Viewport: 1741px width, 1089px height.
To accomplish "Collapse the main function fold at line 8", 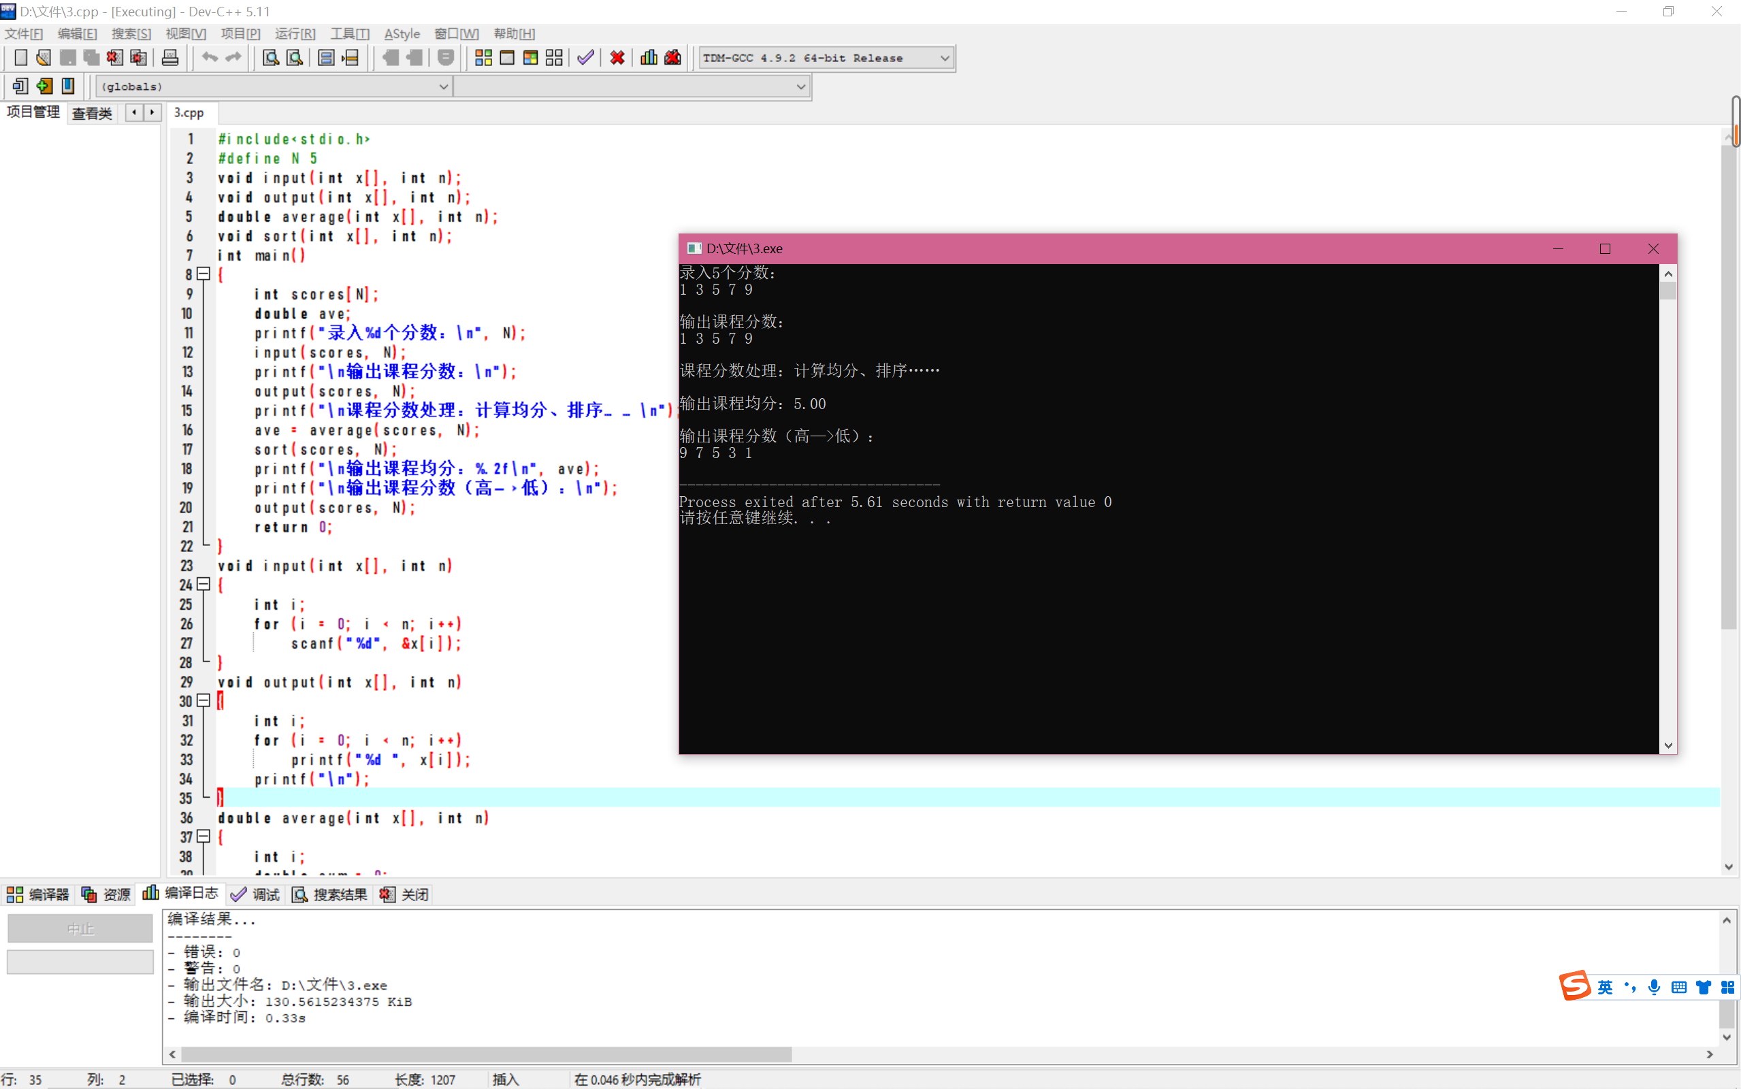I will pyautogui.click(x=204, y=274).
